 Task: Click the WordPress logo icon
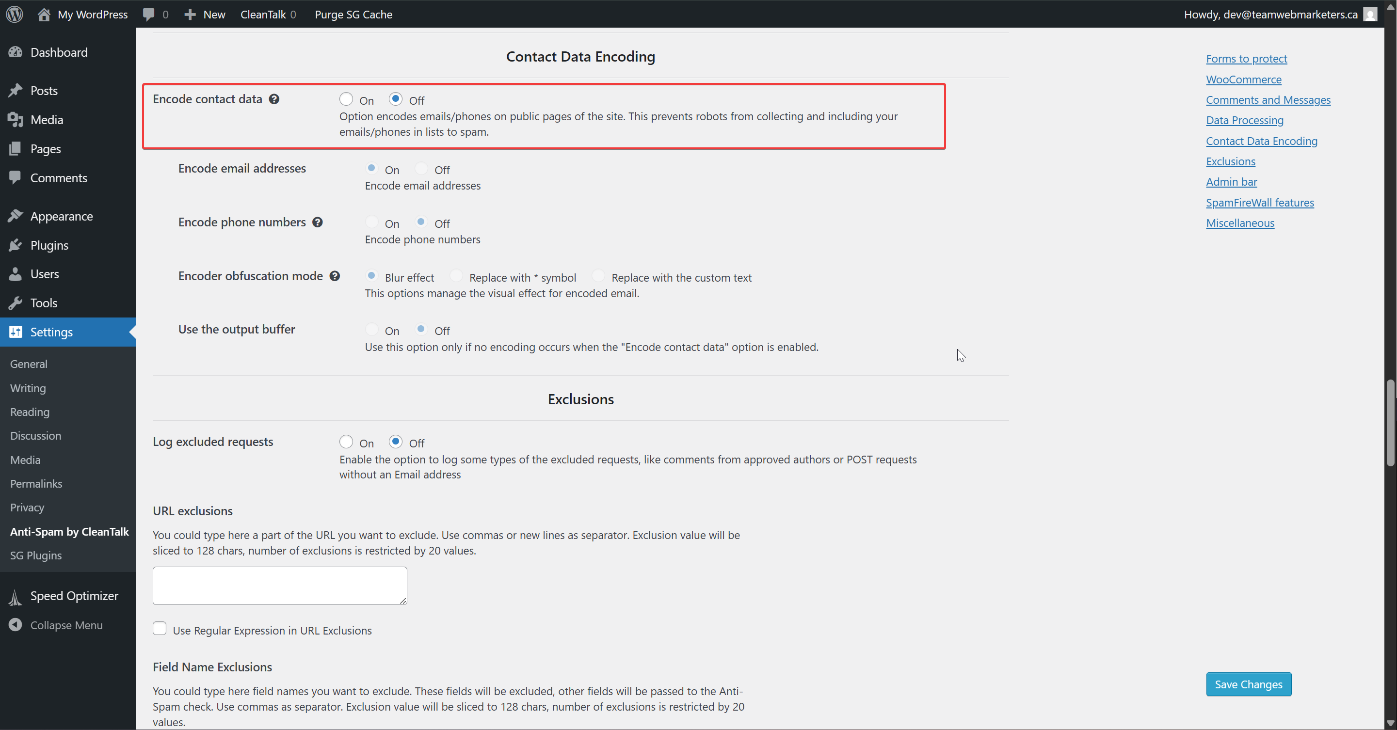(x=15, y=14)
